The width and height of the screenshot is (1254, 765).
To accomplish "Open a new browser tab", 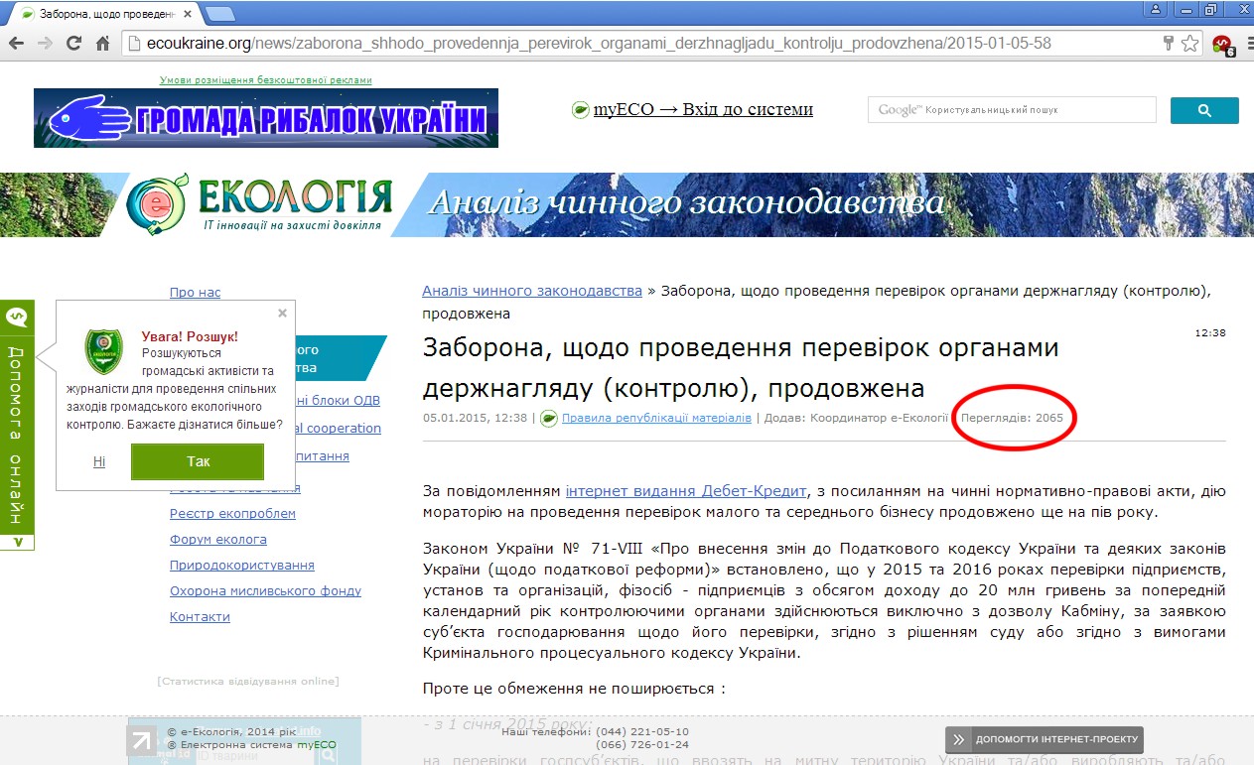I will (x=220, y=14).
